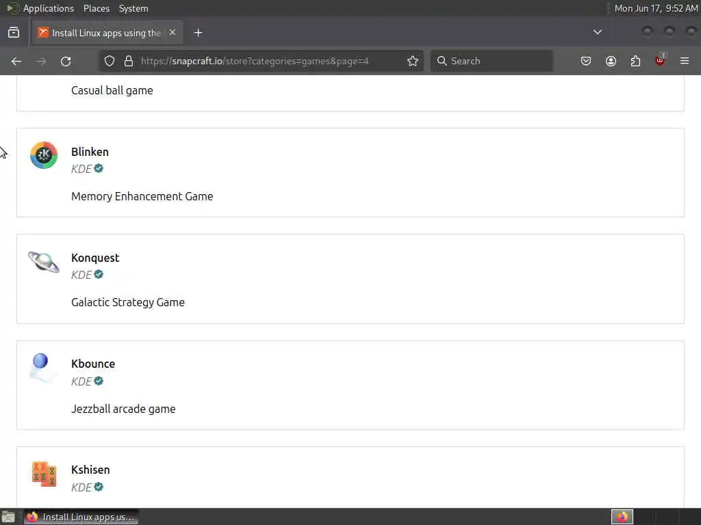701x525 pixels.
Task: Click the Konquest planet icon
Action: [x=44, y=262]
